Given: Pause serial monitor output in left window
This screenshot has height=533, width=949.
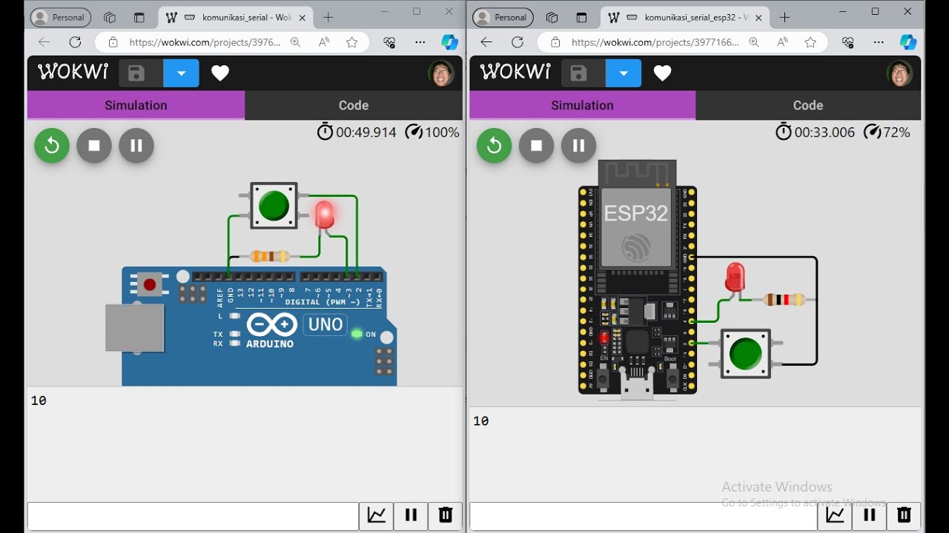Looking at the screenshot, I should 411,515.
